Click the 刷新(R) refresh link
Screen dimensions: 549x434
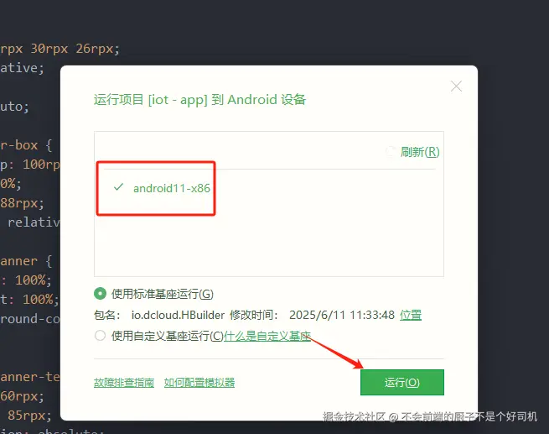[x=420, y=152]
